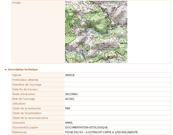
Task: Click the Etat de l'ouvrage label
Action: (x=23, y=99)
